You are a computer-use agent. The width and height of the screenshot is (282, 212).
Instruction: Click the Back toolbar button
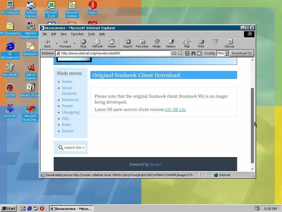(47, 43)
